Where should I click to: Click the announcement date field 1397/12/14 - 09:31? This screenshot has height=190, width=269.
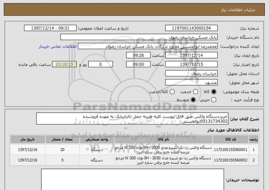(50, 28)
